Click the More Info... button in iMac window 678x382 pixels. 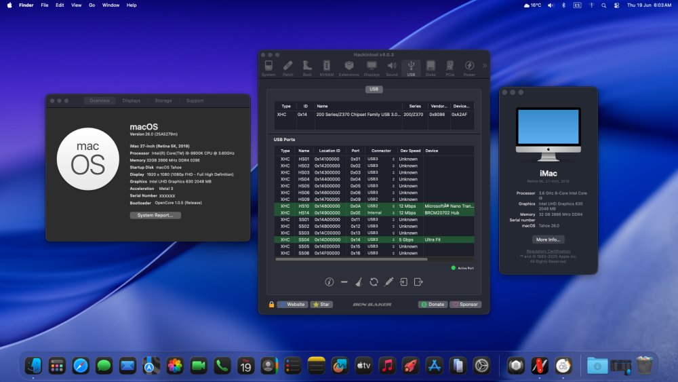pyautogui.click(x=548, y=240)
